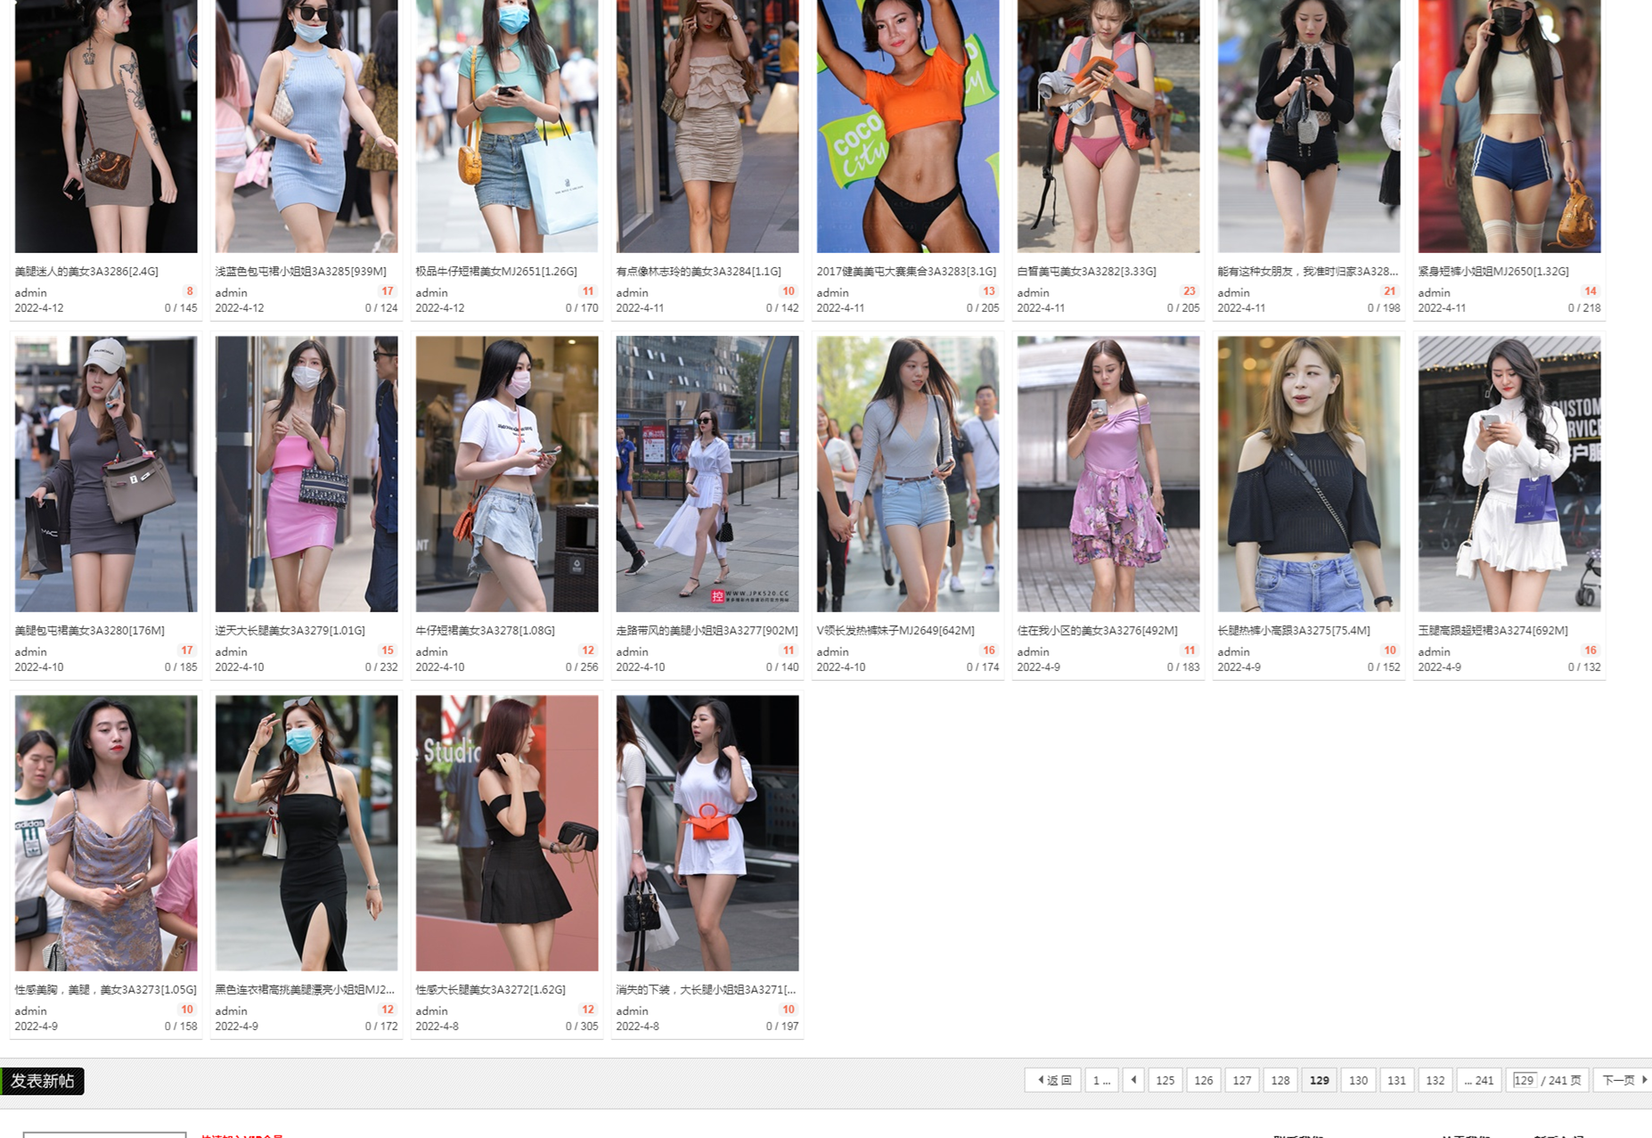
Task: Open thumbnail of post 3A3284[1.1G]
Action: [707, 126]
